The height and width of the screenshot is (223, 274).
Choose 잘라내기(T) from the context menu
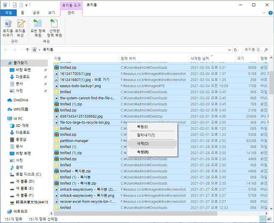click(x=152, y=135)
